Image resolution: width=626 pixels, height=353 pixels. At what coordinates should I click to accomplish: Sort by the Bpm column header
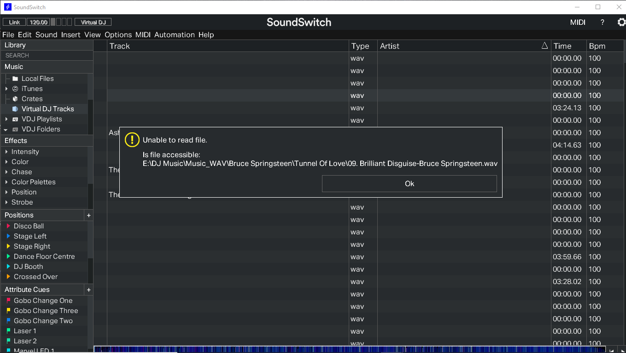click(x=606, y=46)
